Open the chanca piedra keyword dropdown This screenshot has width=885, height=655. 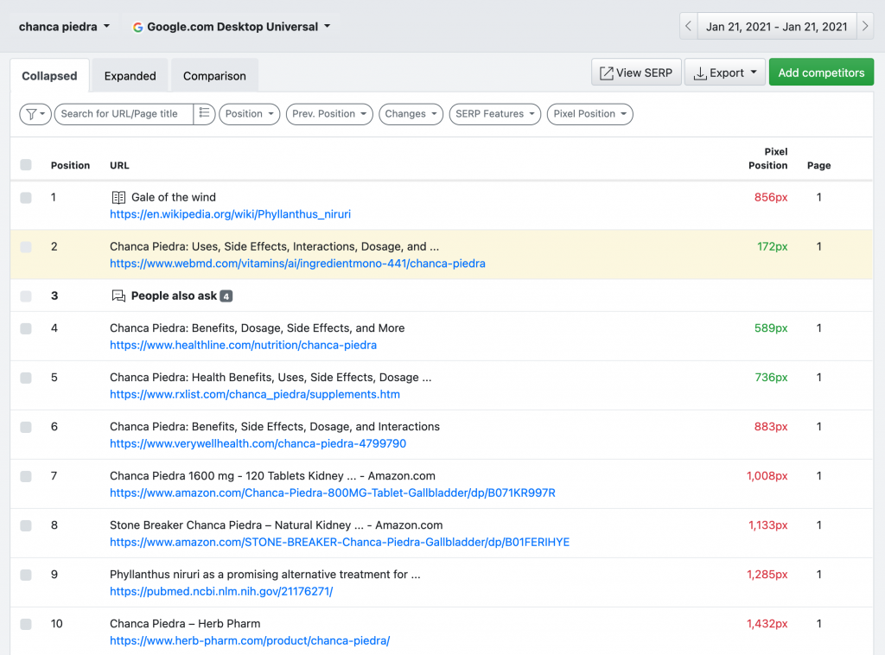point(64,27)
